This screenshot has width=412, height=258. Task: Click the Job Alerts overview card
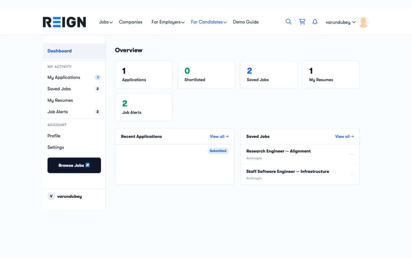click(144, 107)
